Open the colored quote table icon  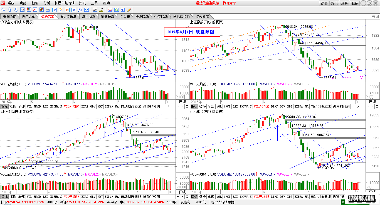click(29, 10)
